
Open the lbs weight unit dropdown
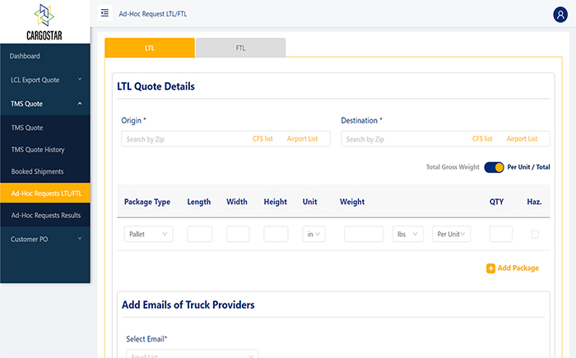[x=408, y=234]
